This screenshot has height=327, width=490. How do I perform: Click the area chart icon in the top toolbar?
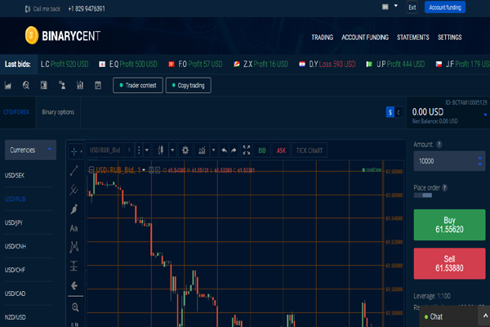tap(8, 85)
